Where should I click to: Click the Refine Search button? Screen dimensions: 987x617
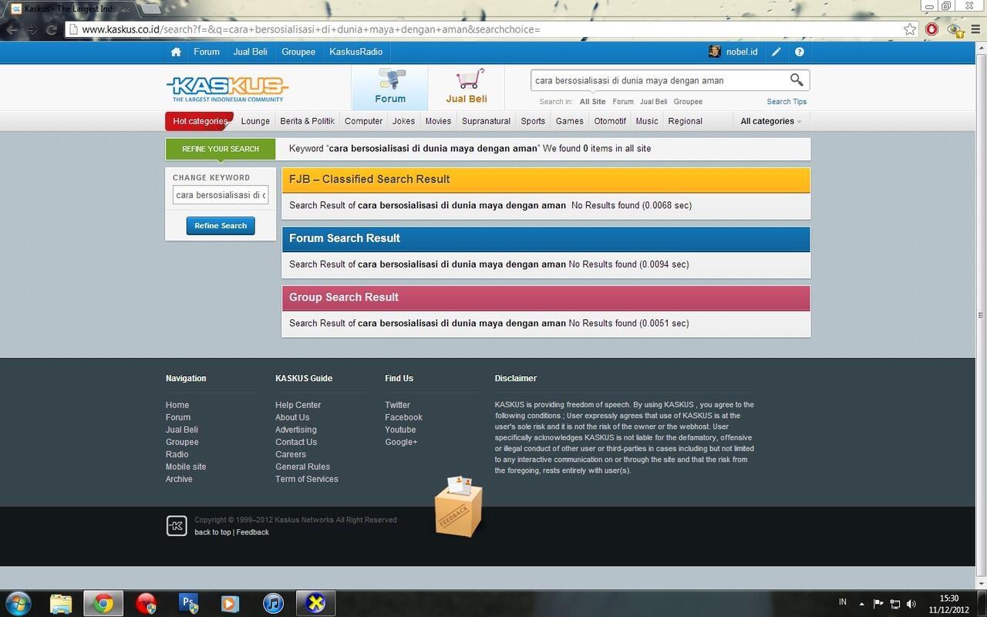click(221, 226)
